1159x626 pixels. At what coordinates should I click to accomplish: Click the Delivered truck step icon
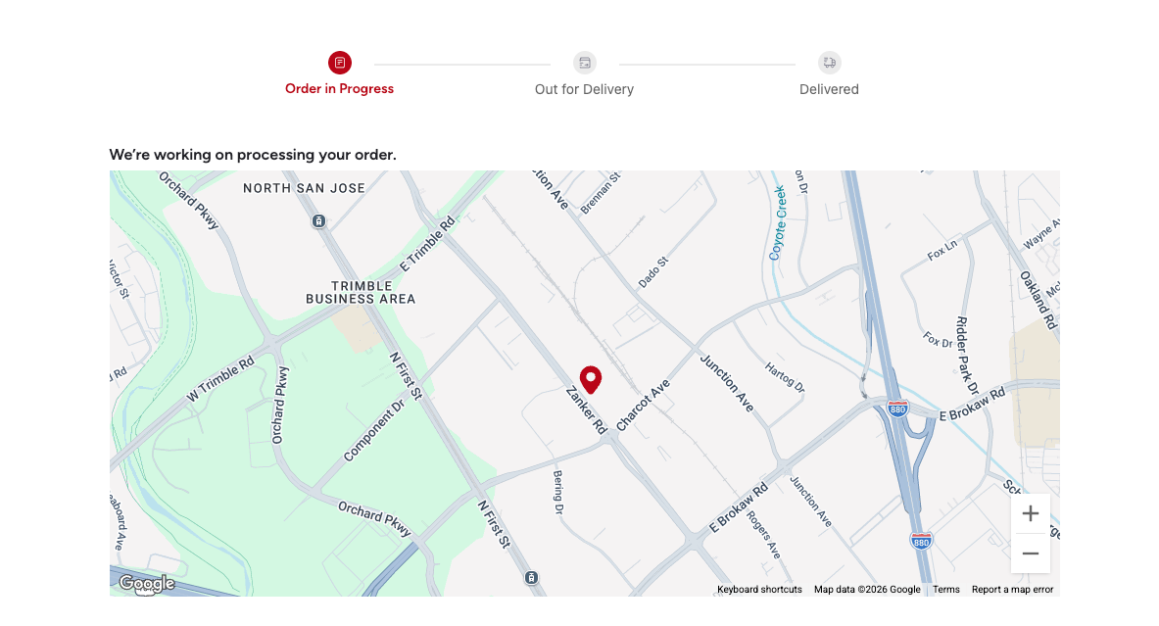click(x=830, y=63)
